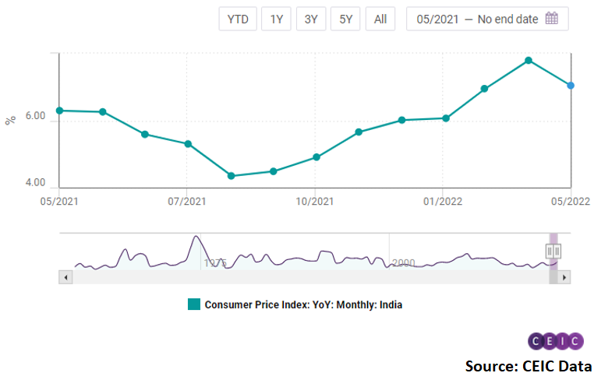Switch to the 5Y time range
The height and width of the screenshot is (373, 594).
click(x=345, y=19)
